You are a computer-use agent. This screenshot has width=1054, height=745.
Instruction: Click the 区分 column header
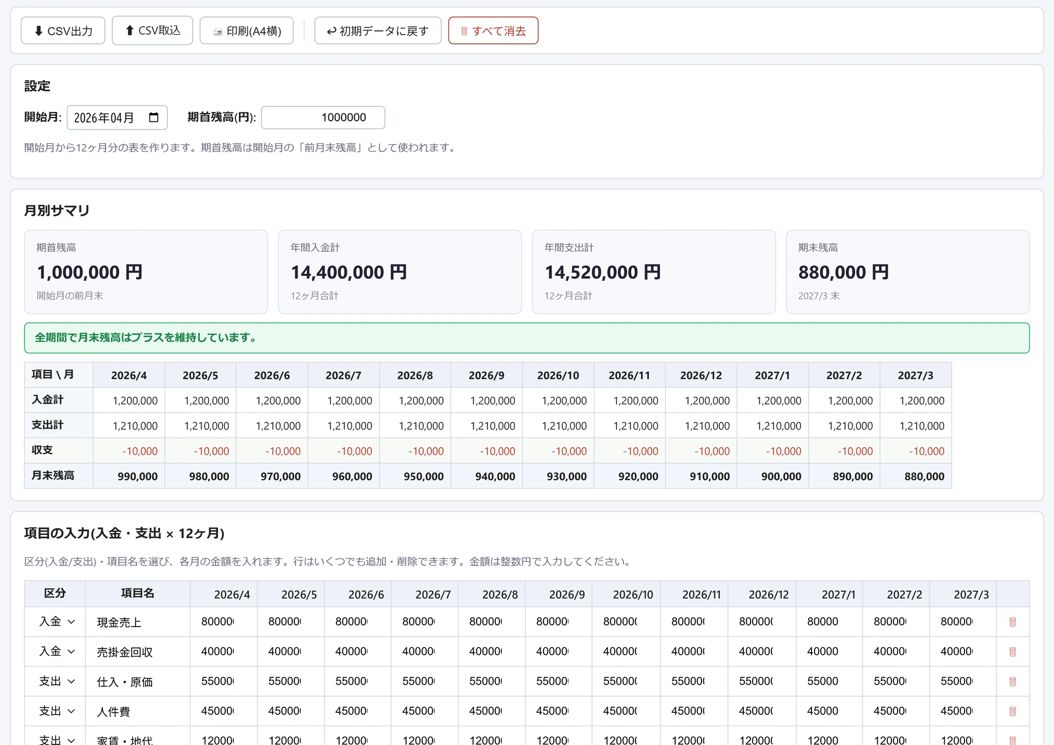55,594
